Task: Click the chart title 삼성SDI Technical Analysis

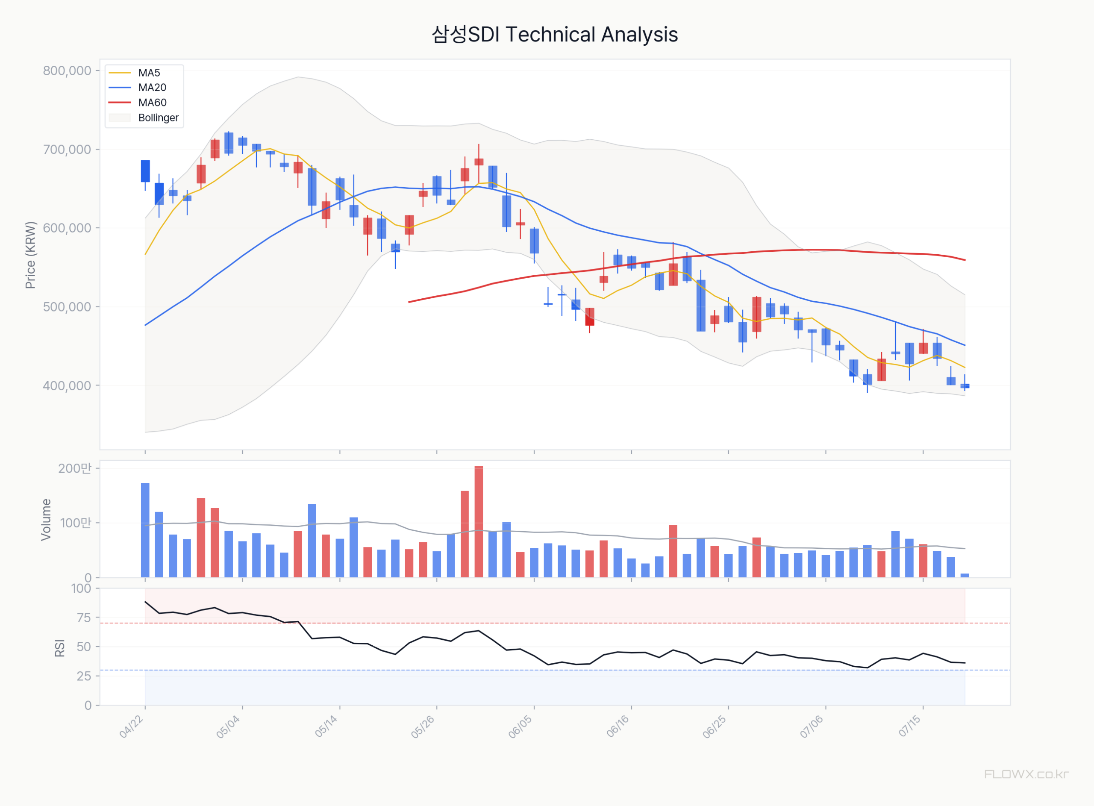Action: click(x=555, y=35)
